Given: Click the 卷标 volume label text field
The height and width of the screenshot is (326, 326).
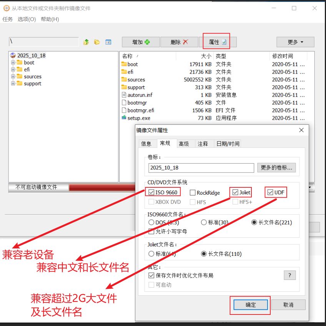Looking at the screenshot, I should pyautogui.click(x=201, y=168).
